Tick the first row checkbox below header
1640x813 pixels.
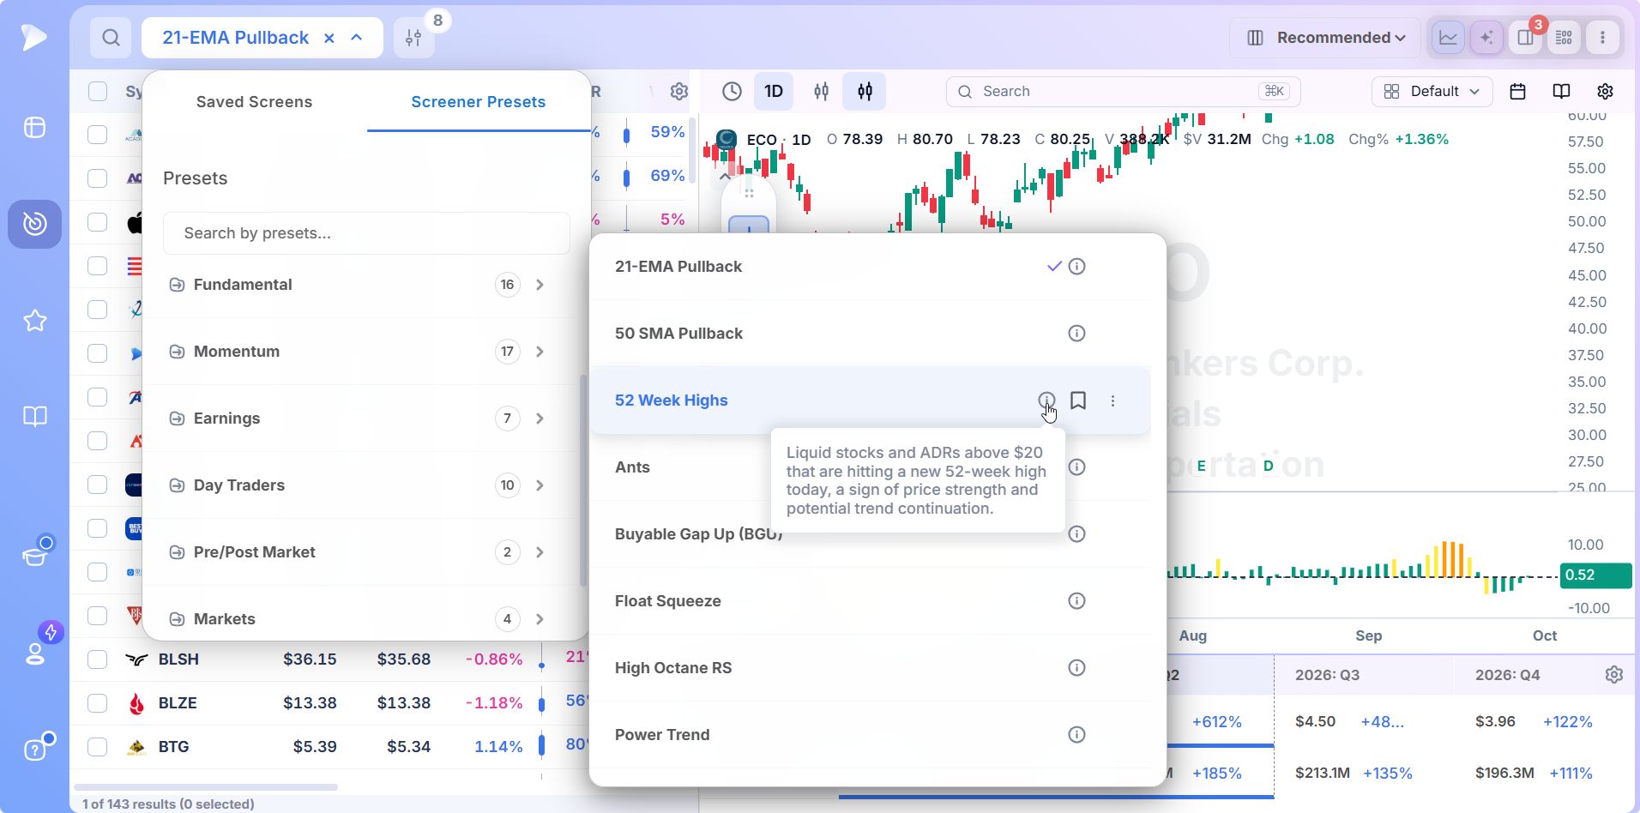pyautogui.click(x=98, y=135)
